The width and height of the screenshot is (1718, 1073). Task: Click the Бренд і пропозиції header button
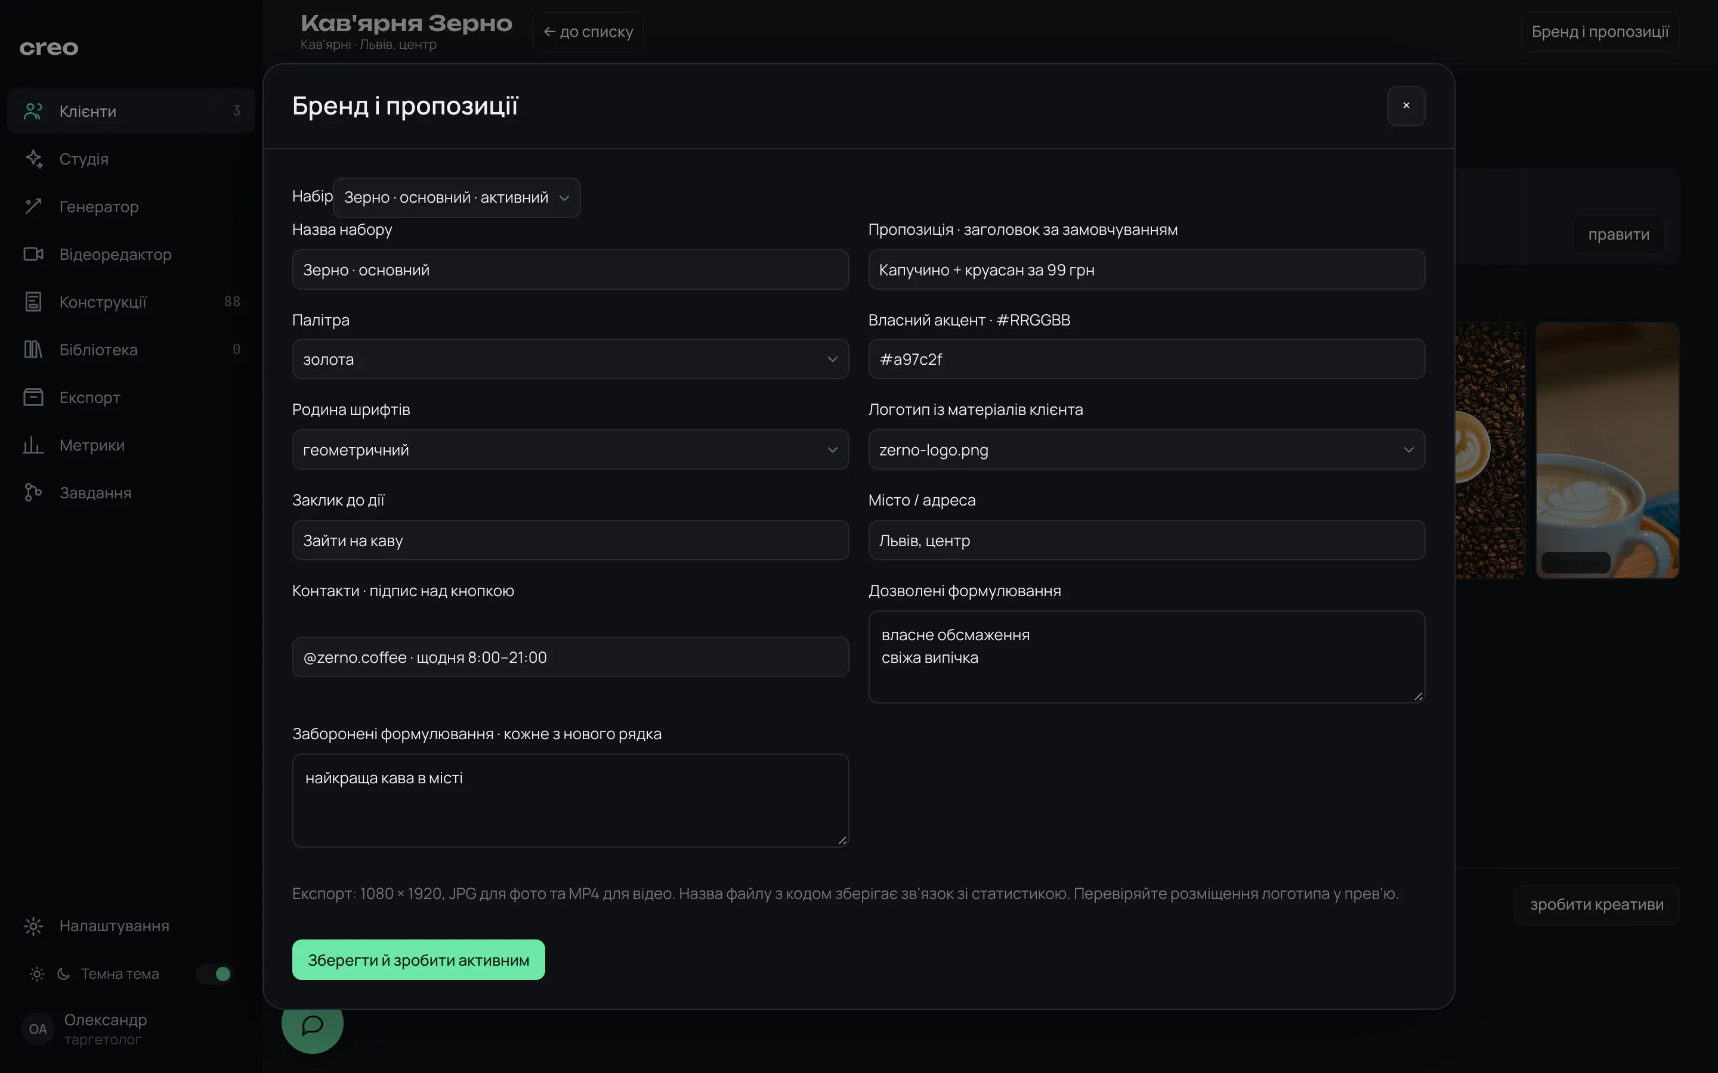1600,32
